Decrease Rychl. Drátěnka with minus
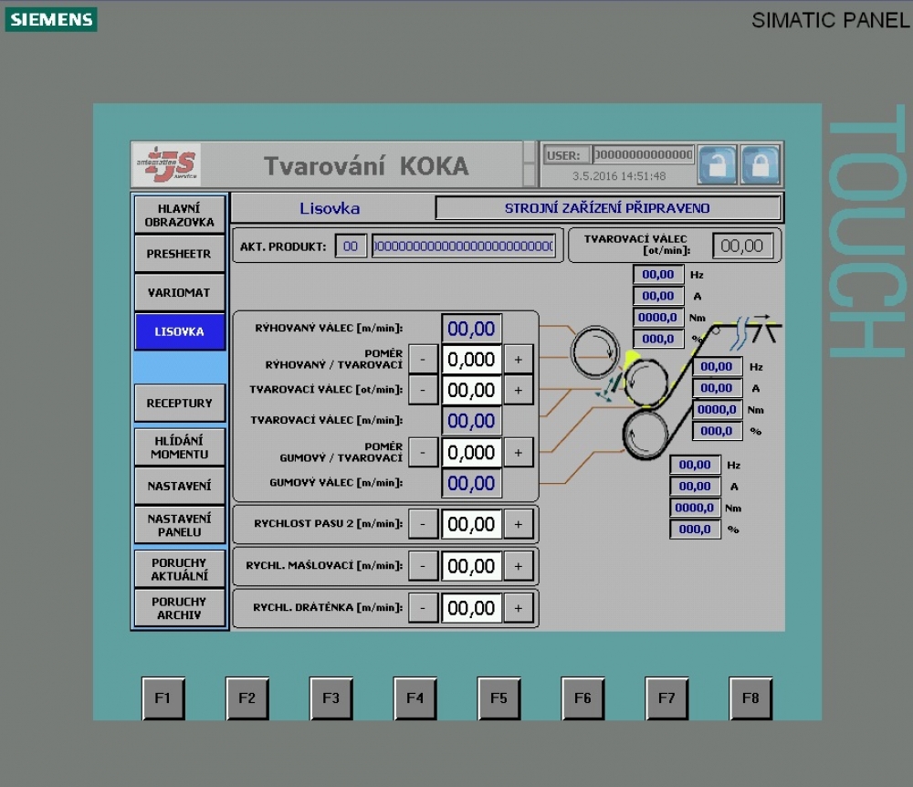 (x=423, y=608)
